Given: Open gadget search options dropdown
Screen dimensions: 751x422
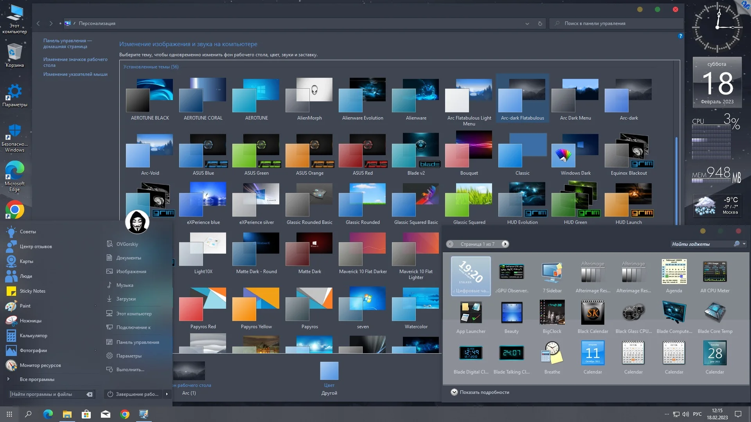Looking at the screenshot, I should click(x=744, y=244).
